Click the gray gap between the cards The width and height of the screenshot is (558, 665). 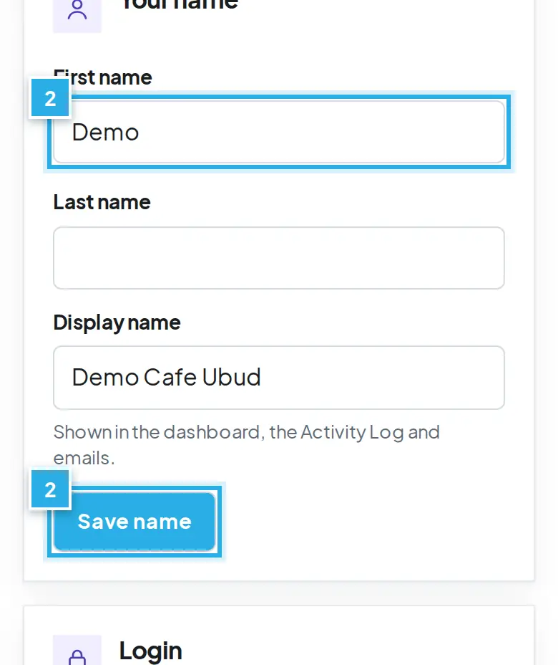click(279, 593)
